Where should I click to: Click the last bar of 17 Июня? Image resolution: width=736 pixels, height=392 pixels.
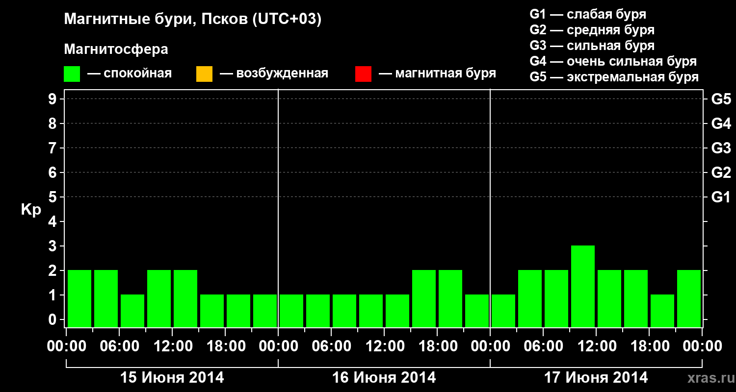coord(689,298)
